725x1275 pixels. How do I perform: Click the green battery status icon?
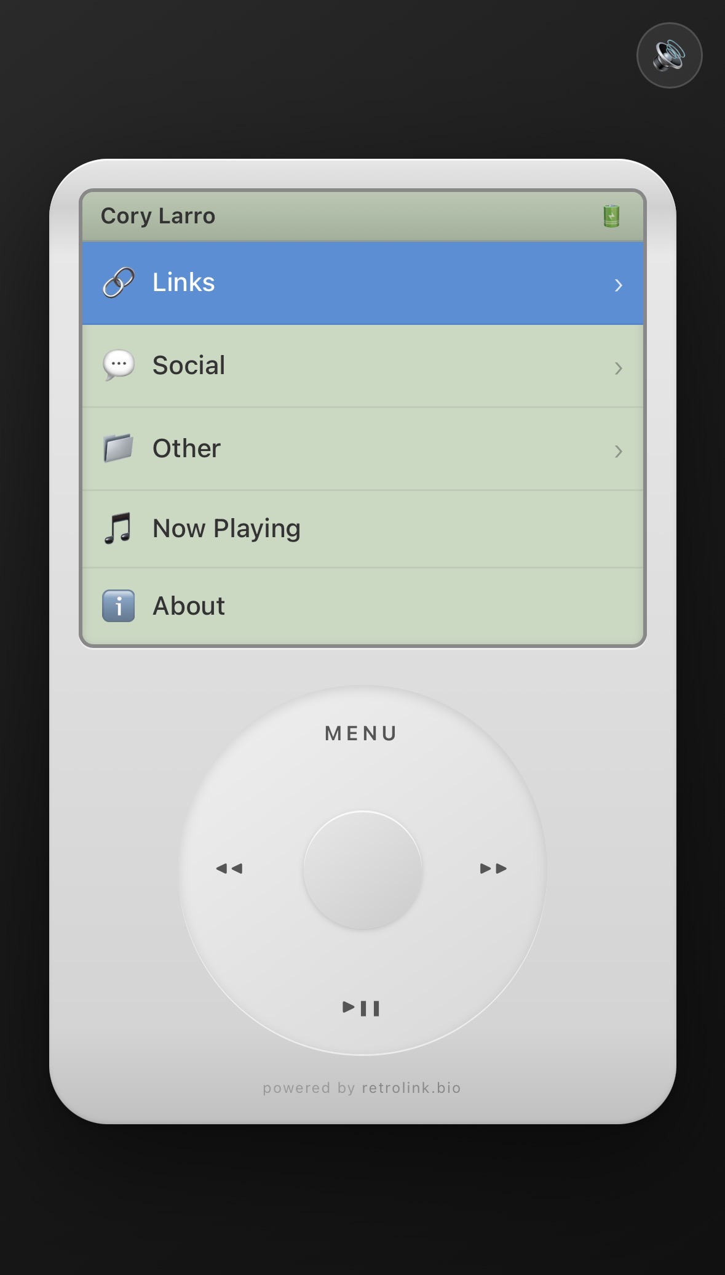coord(611,216)
